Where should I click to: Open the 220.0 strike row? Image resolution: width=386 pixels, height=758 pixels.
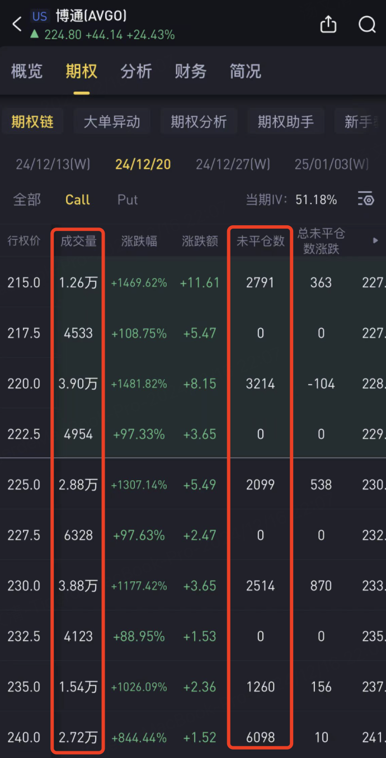(193, 383)
